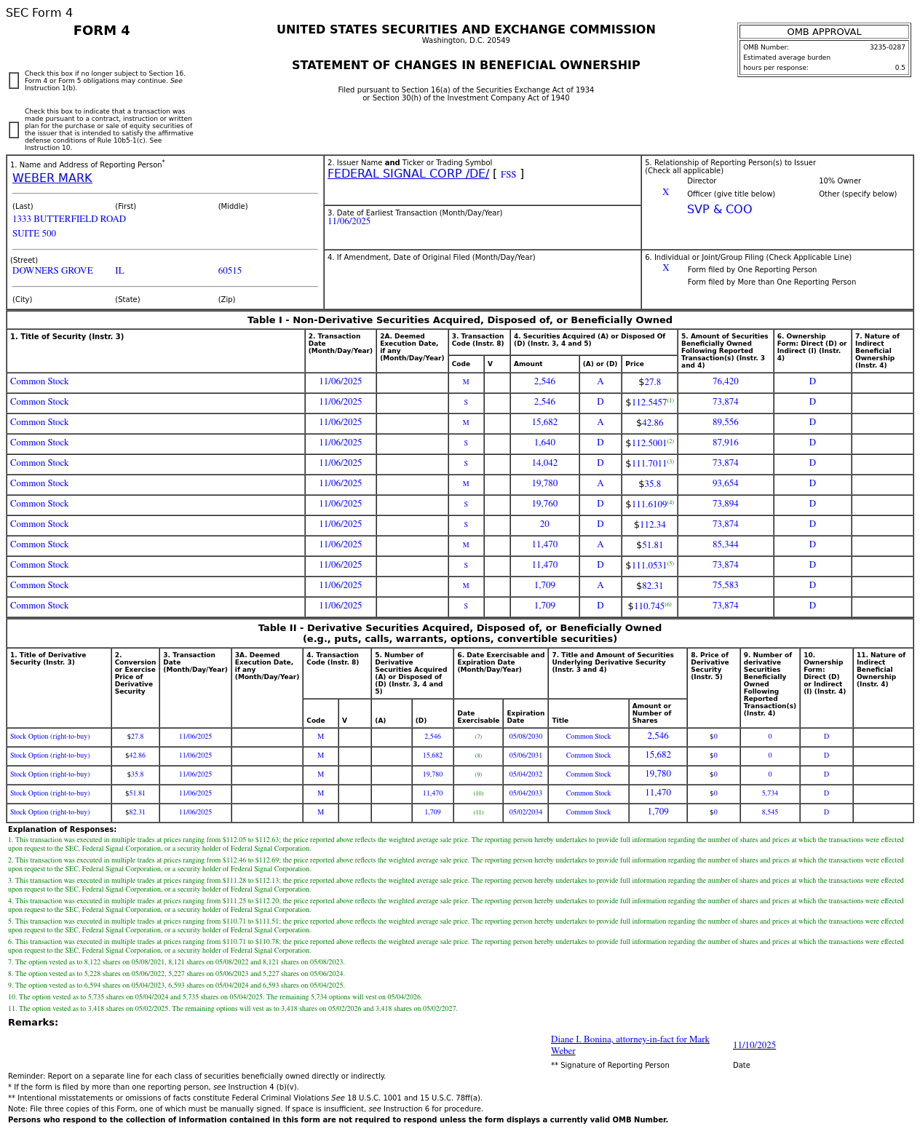Open the WEBER MARK reporting person link

tap(52, 178)
